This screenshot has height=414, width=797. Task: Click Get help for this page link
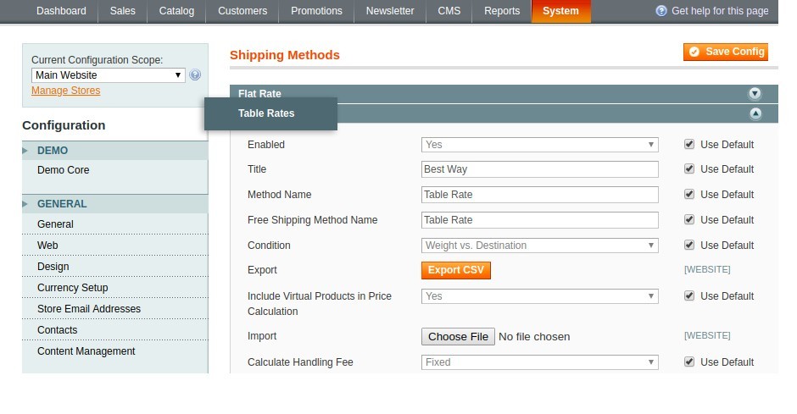click(x=720, y=11)
